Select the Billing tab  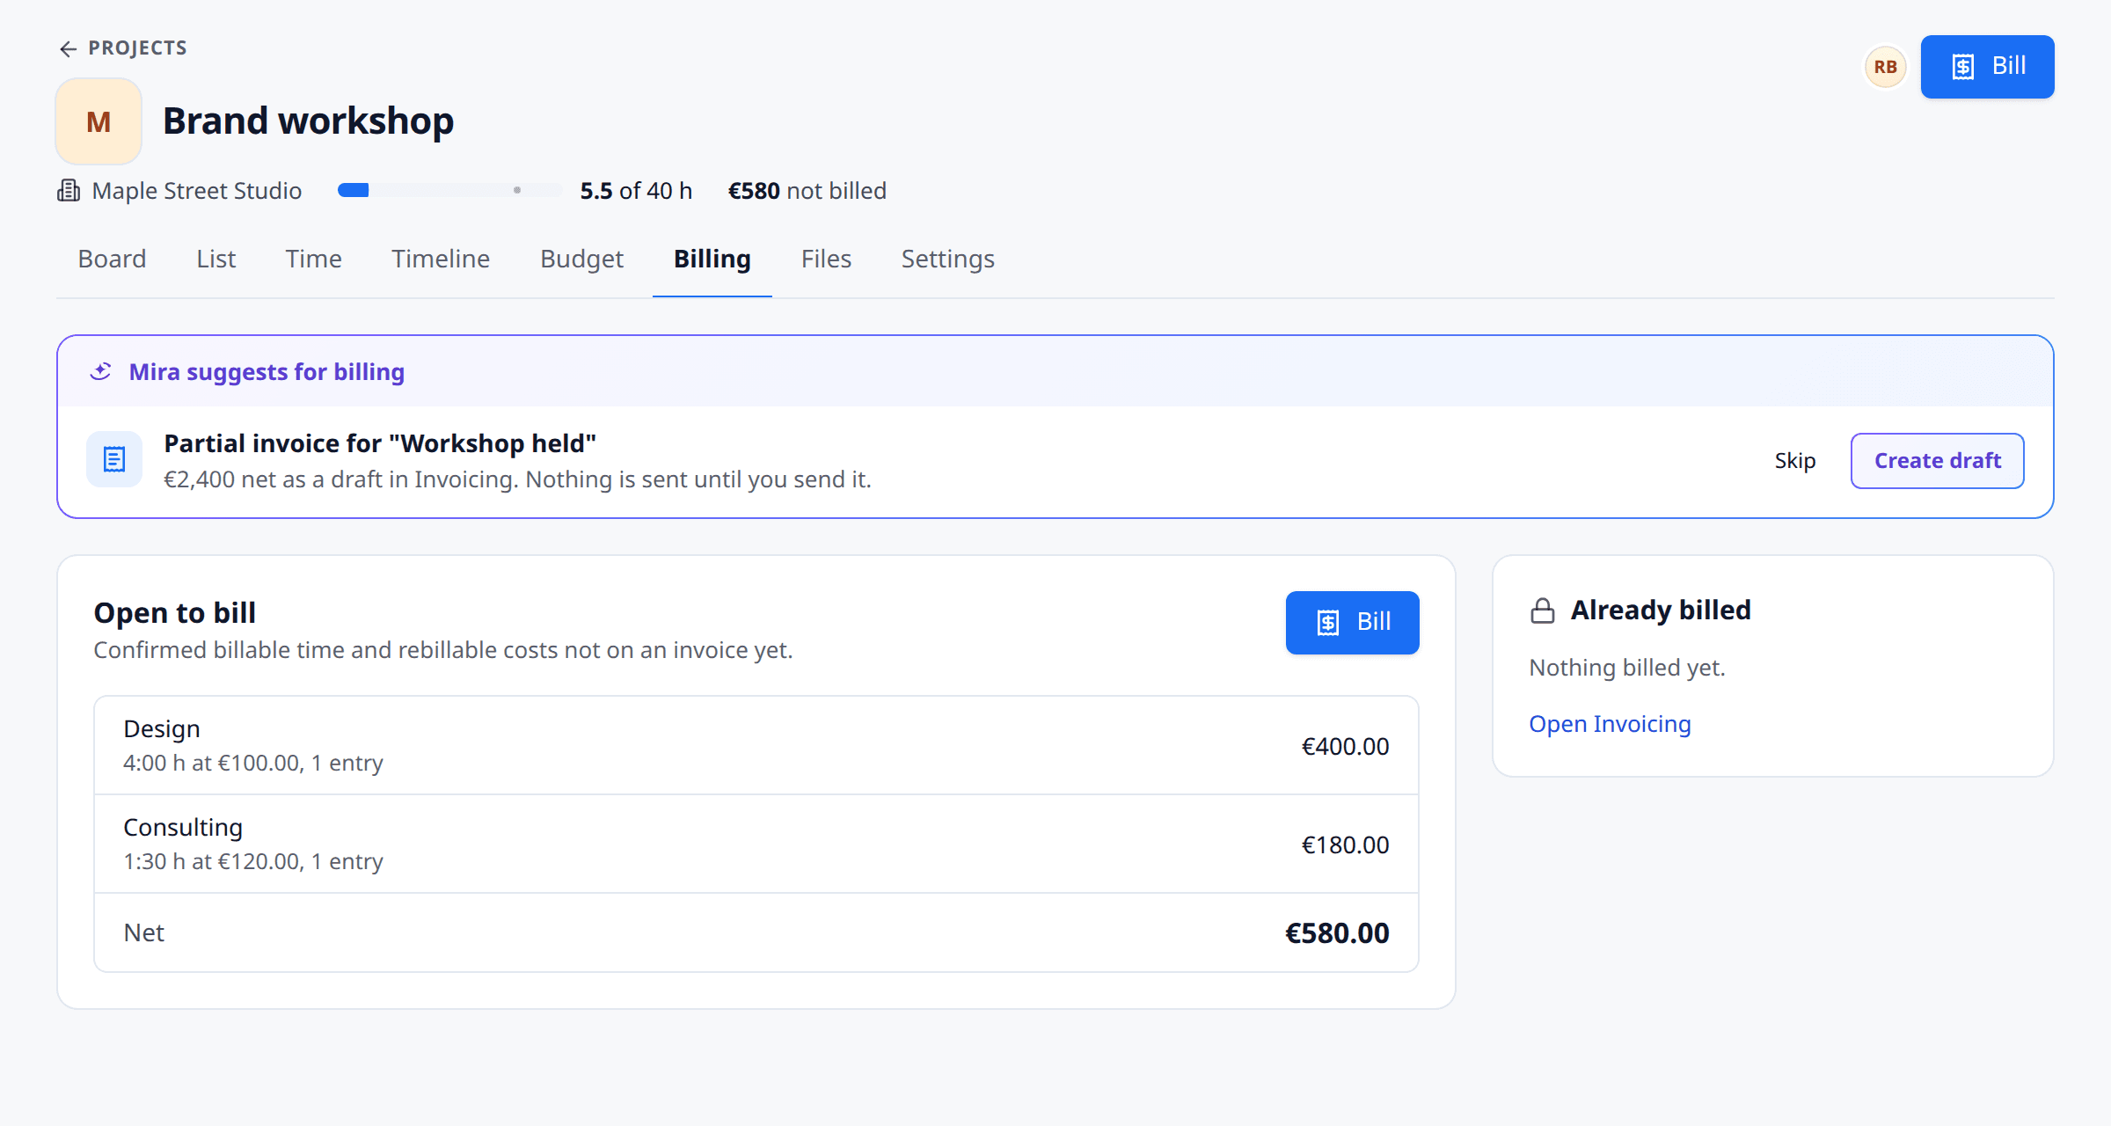[x=712, y=259]
